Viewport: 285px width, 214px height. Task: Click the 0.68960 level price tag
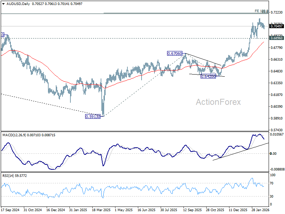(x=276, y=38)
